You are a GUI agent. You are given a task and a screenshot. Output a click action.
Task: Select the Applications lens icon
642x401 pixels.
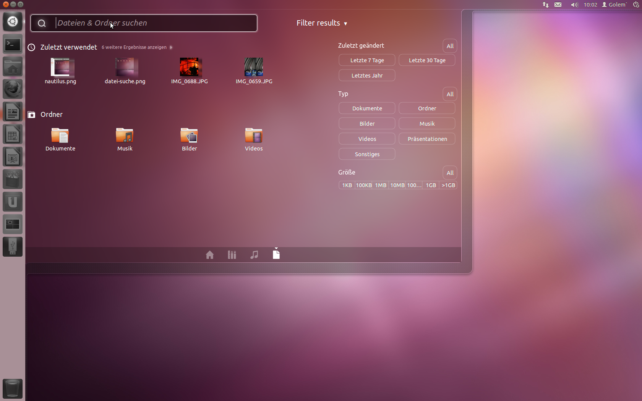(232, 254)
